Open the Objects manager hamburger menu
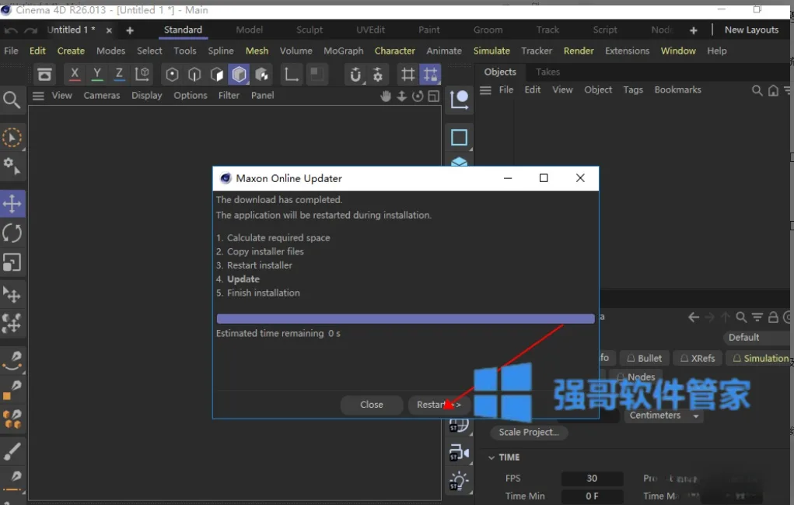794x505 pixels. [x=485, y=90]
